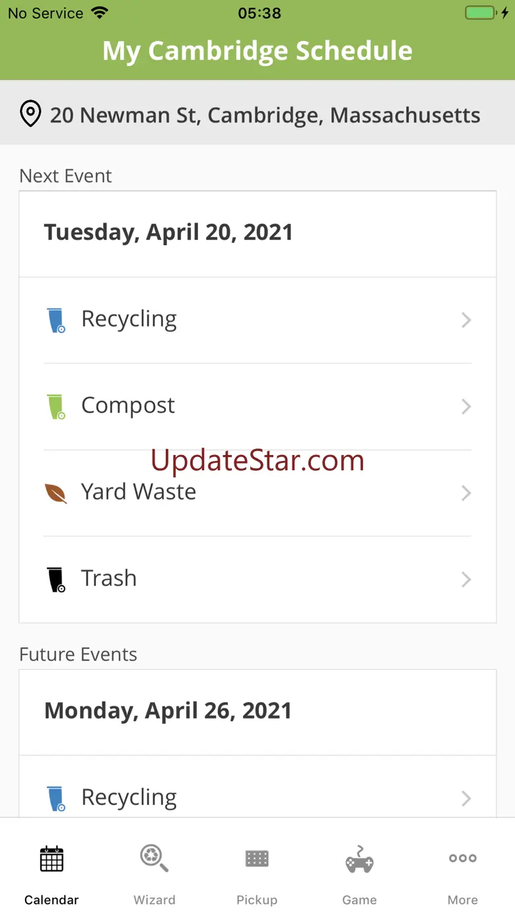Switch to the Calendar tab
This screenshot has height=916, width=515.
tap(51, 873)
